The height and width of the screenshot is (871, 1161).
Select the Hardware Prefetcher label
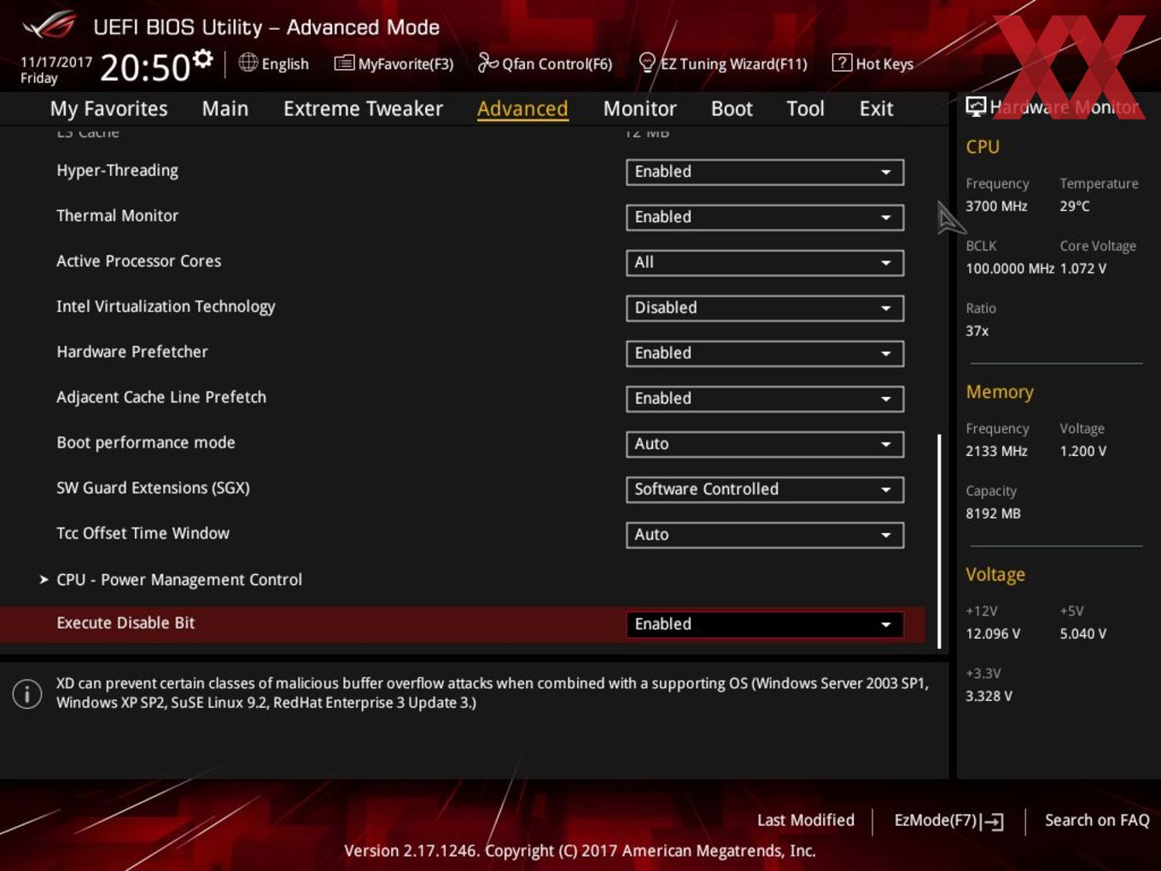[x=132, y=352]
